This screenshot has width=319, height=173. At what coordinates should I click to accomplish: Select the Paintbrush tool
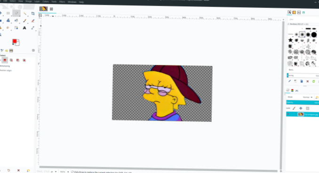pyautogui.click(x=24, y=21)
